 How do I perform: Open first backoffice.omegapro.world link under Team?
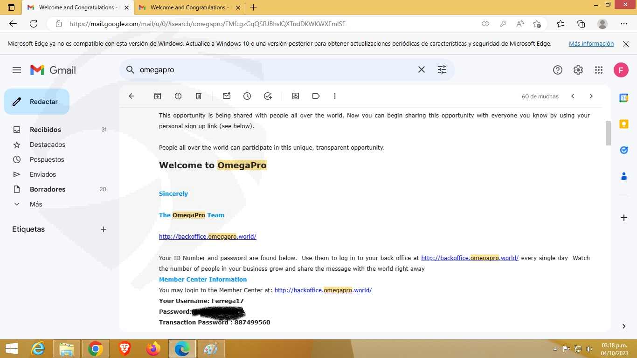point(208,236)
